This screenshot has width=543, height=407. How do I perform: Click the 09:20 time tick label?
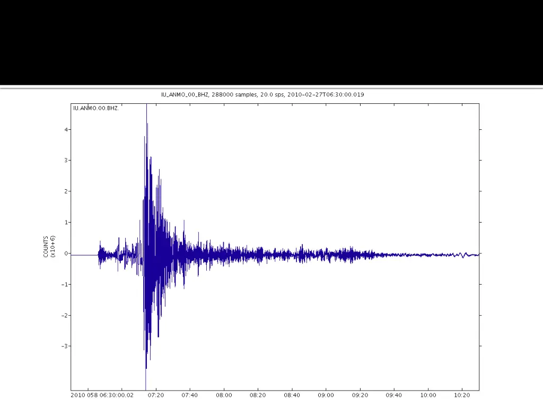click(360, 395)
